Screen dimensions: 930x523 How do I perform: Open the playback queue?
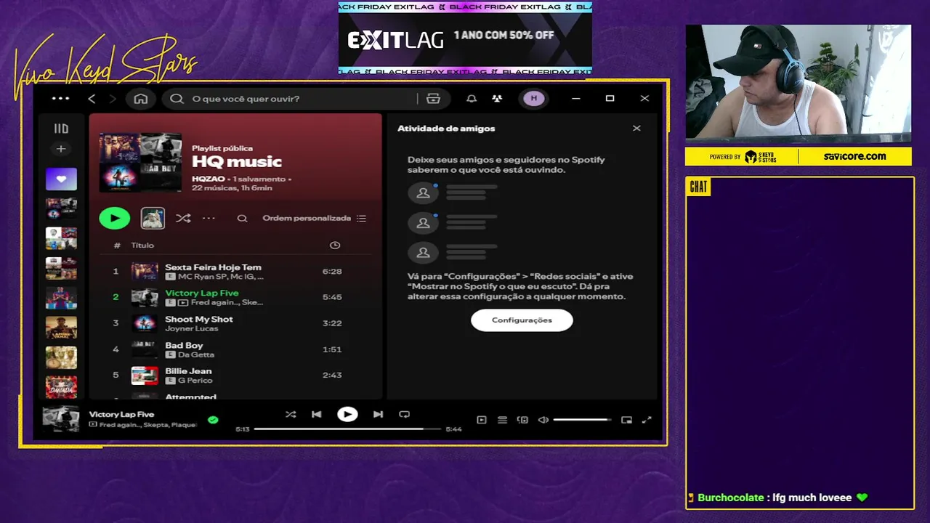pos(502,420)
